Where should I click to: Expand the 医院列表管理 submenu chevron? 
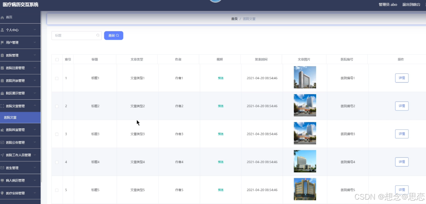point(35,81)
